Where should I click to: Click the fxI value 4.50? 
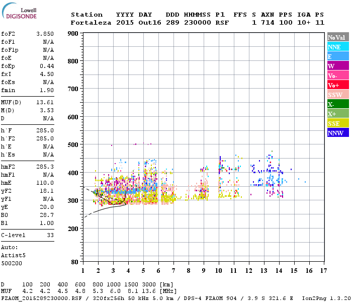(x=47, y=74)
